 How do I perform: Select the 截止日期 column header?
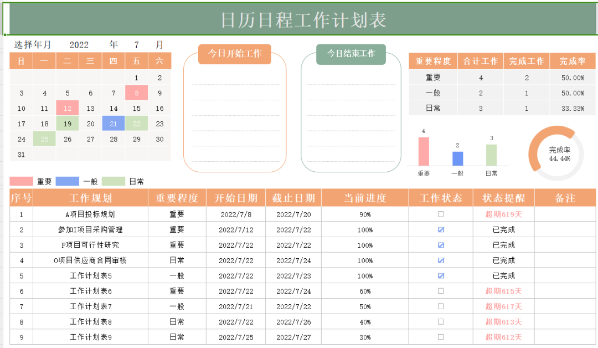293,198
